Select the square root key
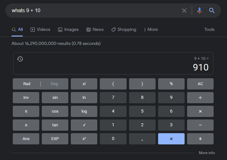 tap(84, 125)
